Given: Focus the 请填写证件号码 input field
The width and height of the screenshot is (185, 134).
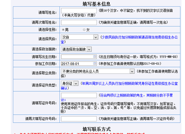Looking at the screenshot, I should tap(79, 95).
